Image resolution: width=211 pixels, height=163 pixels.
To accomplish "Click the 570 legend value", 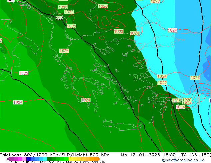I will coord(78,162).
